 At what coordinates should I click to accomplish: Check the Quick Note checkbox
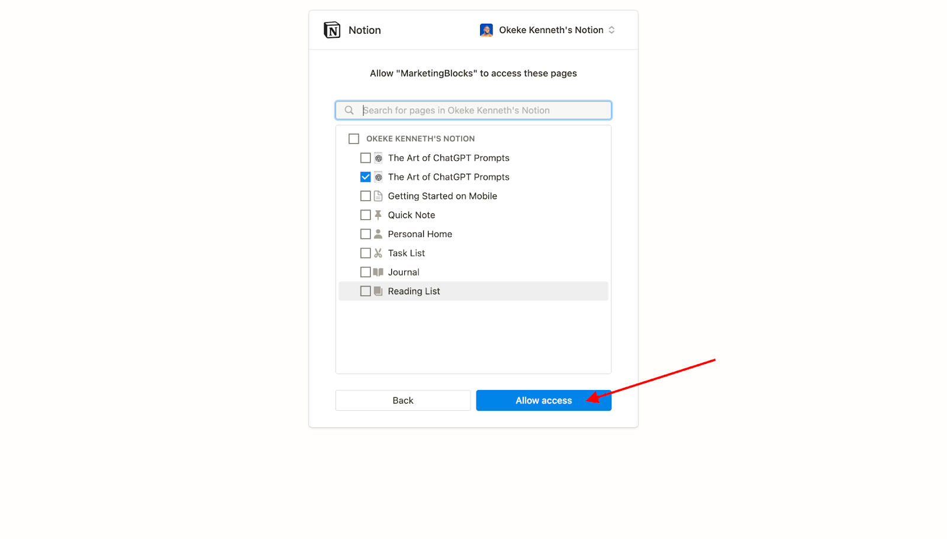pos(366,215)
